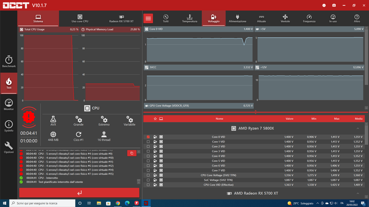Click the 448 MB memory chip option

53,136
